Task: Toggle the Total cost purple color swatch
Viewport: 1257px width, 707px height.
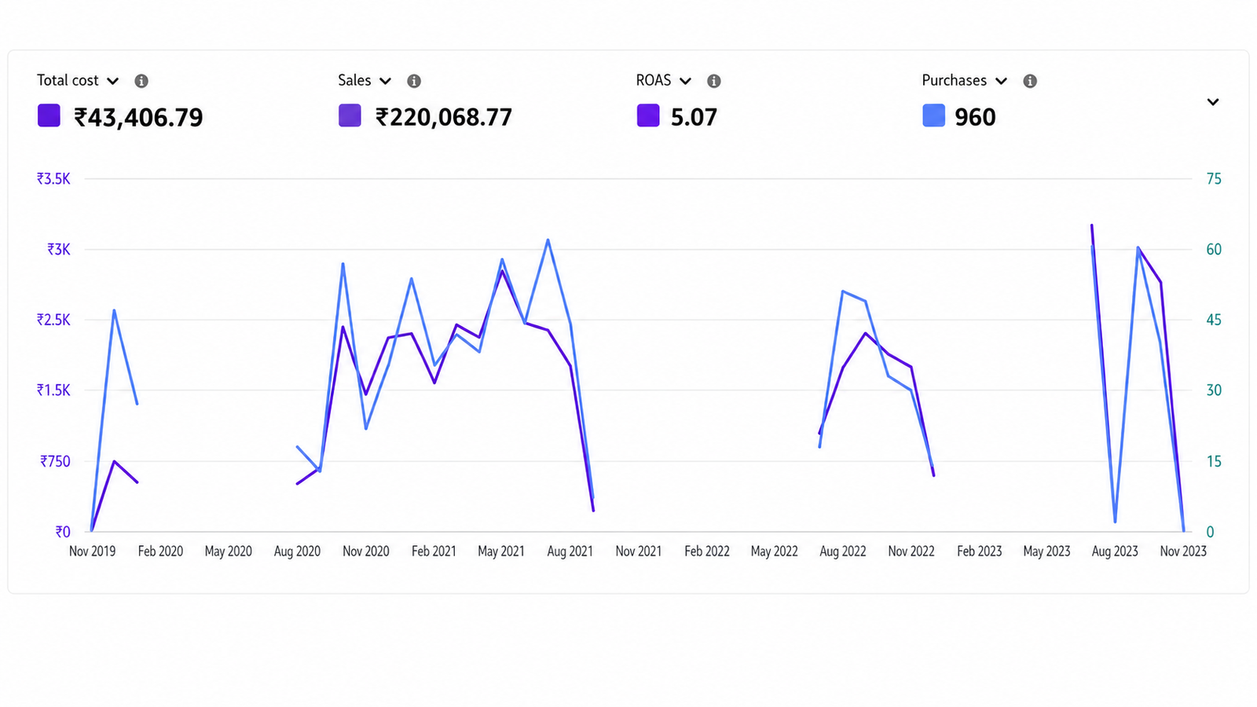Action: click(x=49, y=115)
